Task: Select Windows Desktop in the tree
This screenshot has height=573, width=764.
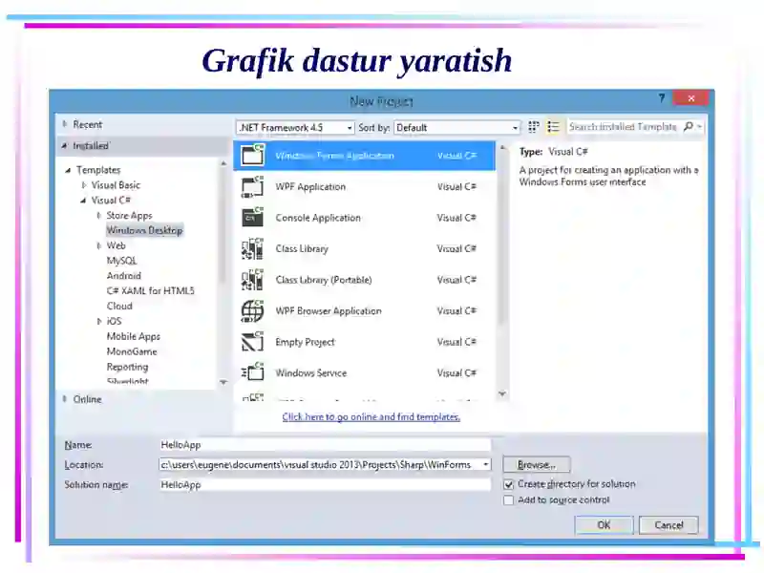Action: pos(144,230)
